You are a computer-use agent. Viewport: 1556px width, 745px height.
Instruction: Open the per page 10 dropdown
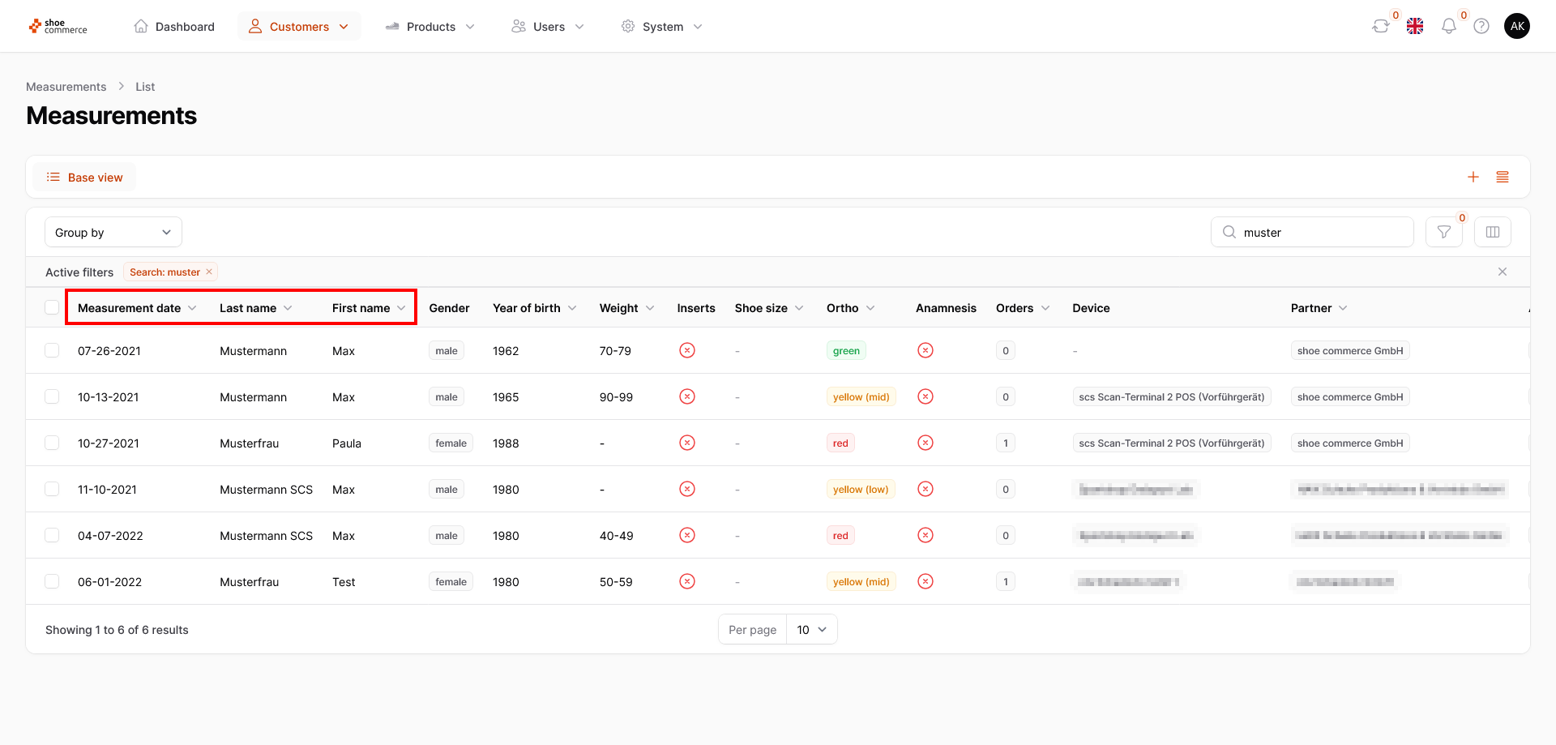[812, 629]
